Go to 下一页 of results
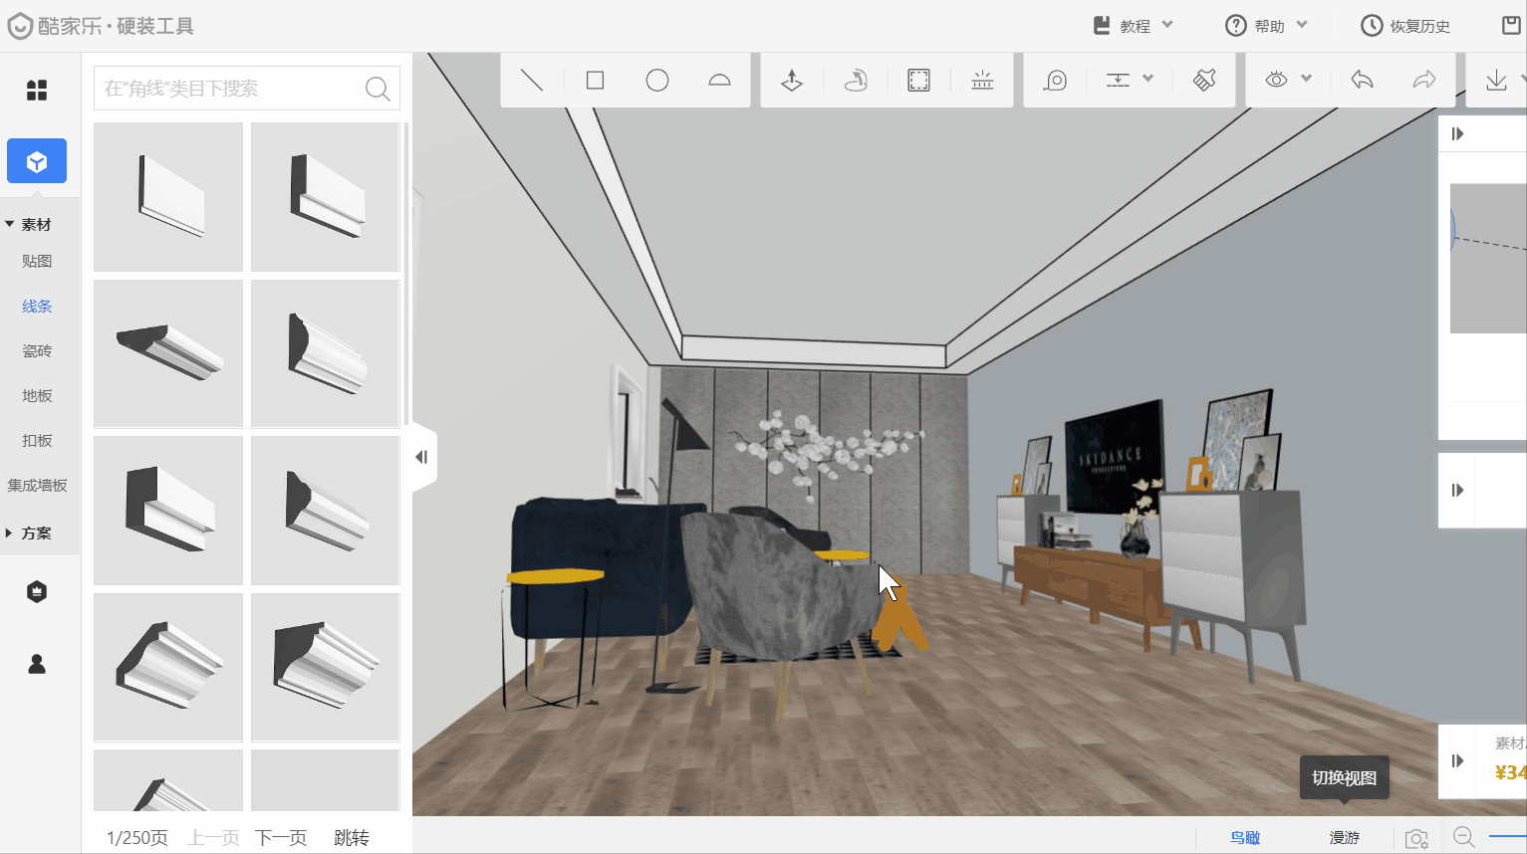This screenshot has width=1527, height=854. (x=281, y=838)
